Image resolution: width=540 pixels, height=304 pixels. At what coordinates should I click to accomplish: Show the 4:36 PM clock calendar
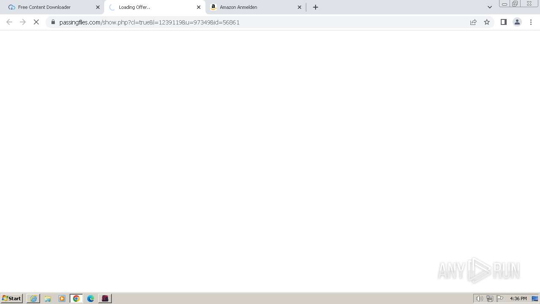[x=518, y=299]
